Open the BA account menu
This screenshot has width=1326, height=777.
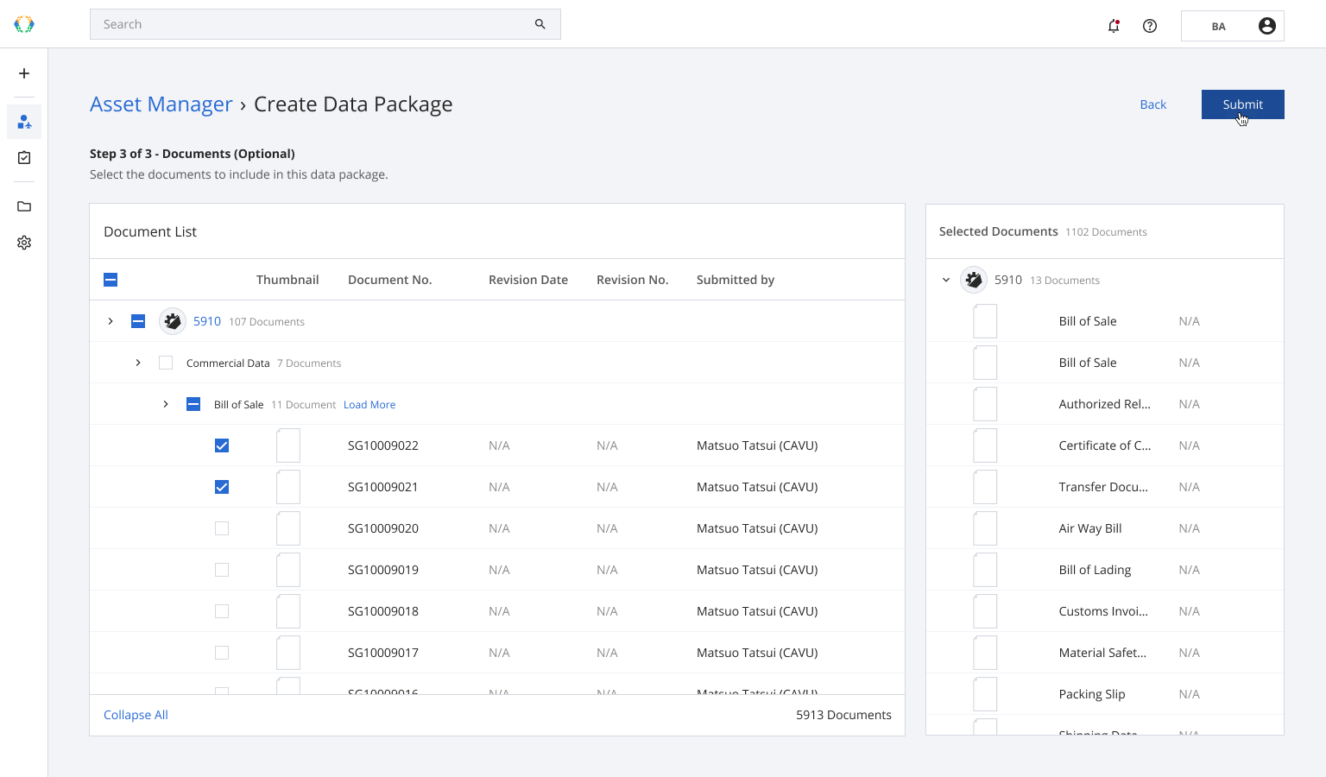tap(1233, 26)
